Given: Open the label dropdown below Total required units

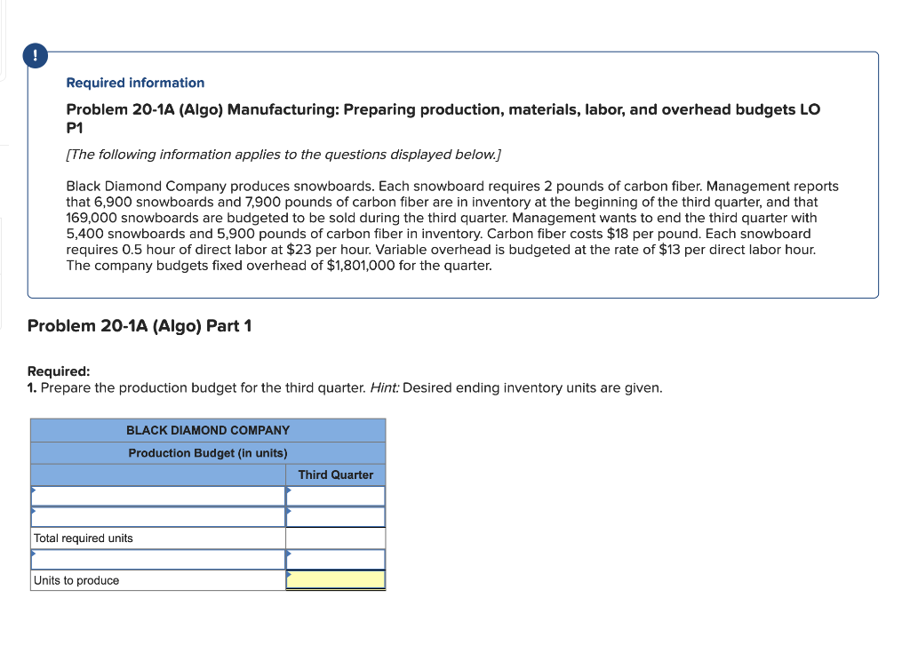Looking at the screenshot, I should click(158, 560).
